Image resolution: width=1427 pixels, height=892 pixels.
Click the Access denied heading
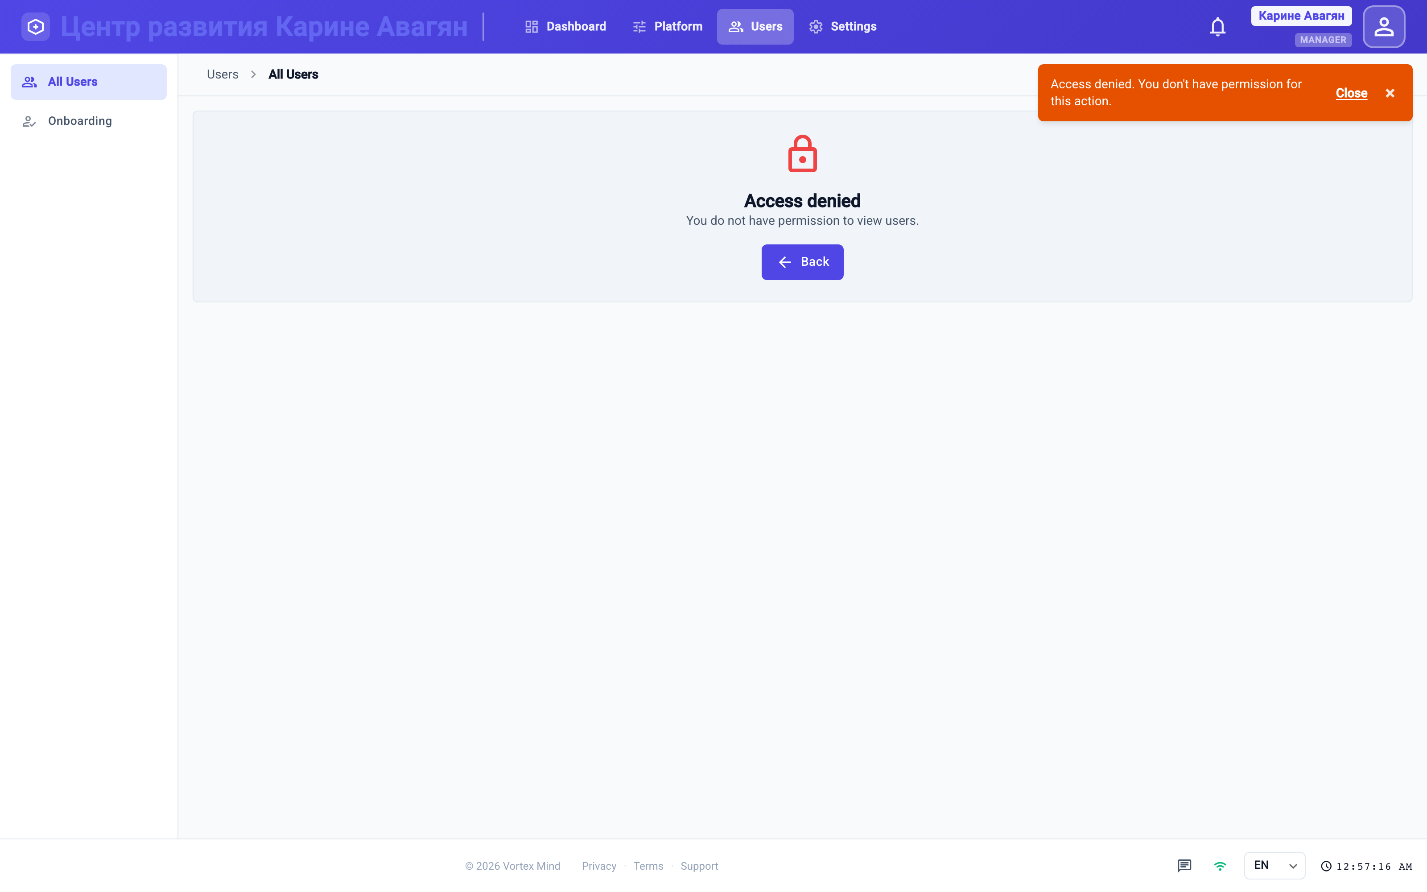[802, 201]
